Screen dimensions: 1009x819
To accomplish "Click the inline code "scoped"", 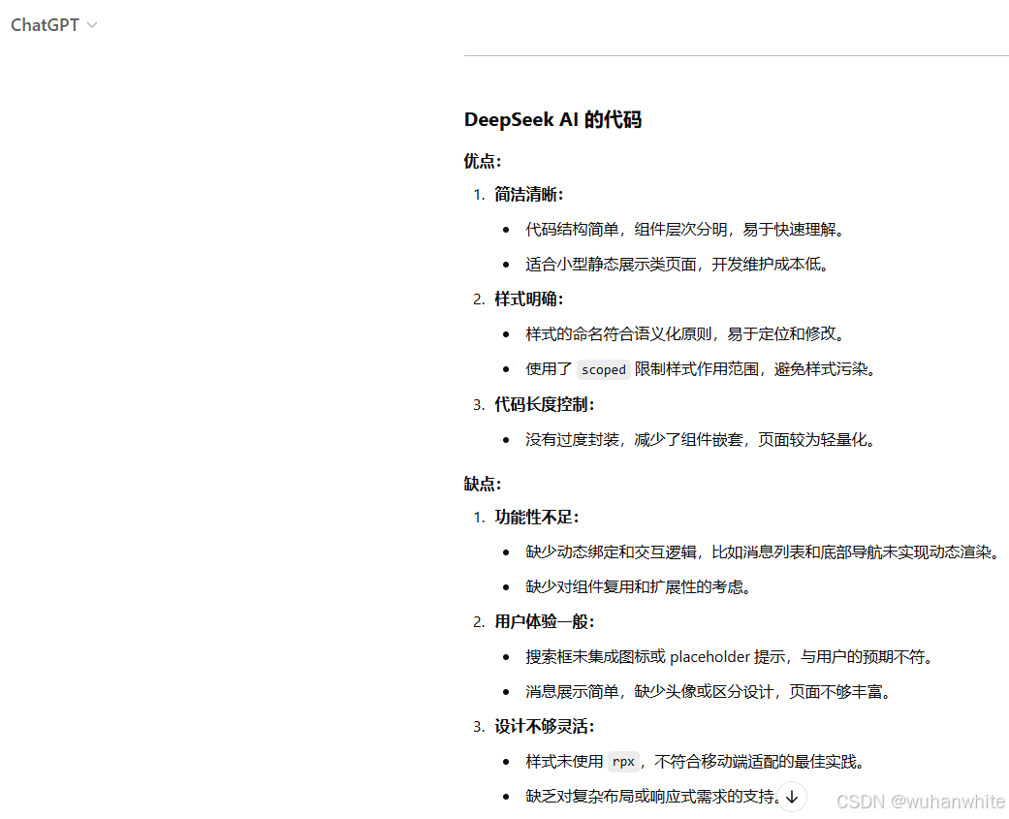I will pyautogui.click(x=604, y=370).
